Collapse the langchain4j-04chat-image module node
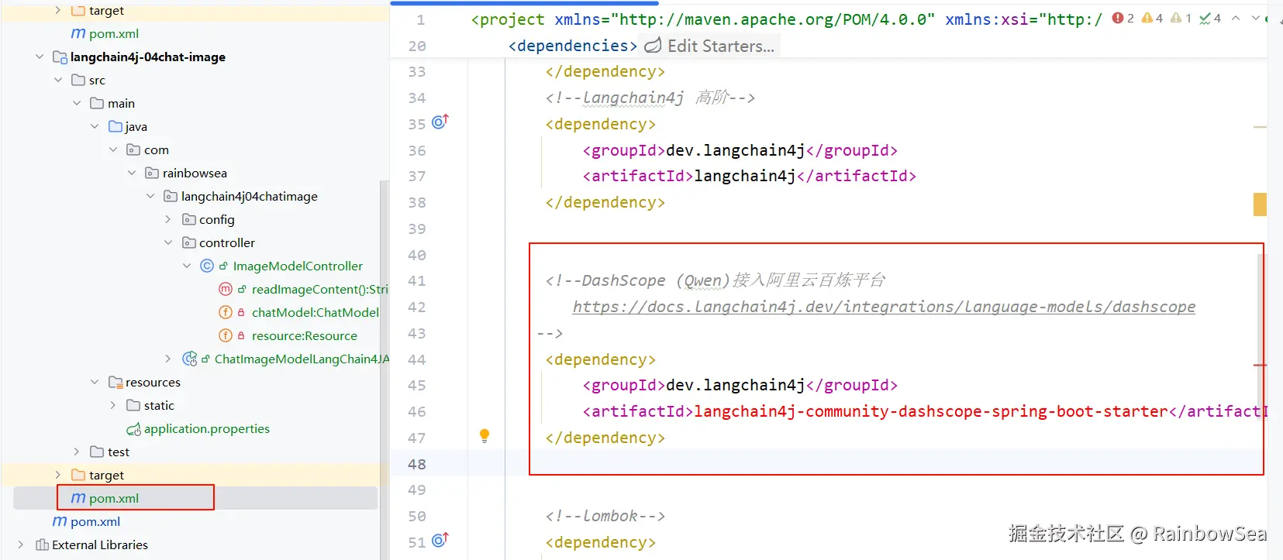The width and height of the screenshot is (1283, 560). point(40,57)
